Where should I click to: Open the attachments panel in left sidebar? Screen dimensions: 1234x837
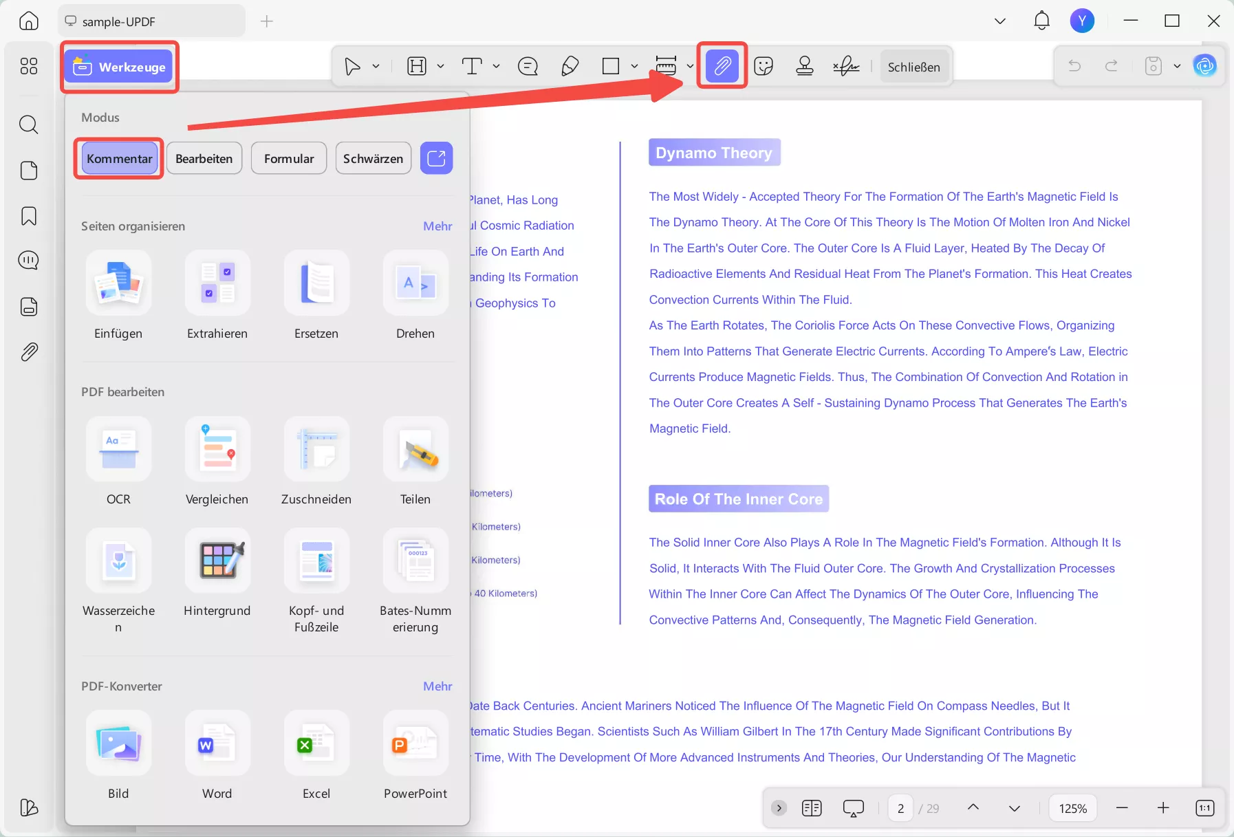(x=29, y=352)
